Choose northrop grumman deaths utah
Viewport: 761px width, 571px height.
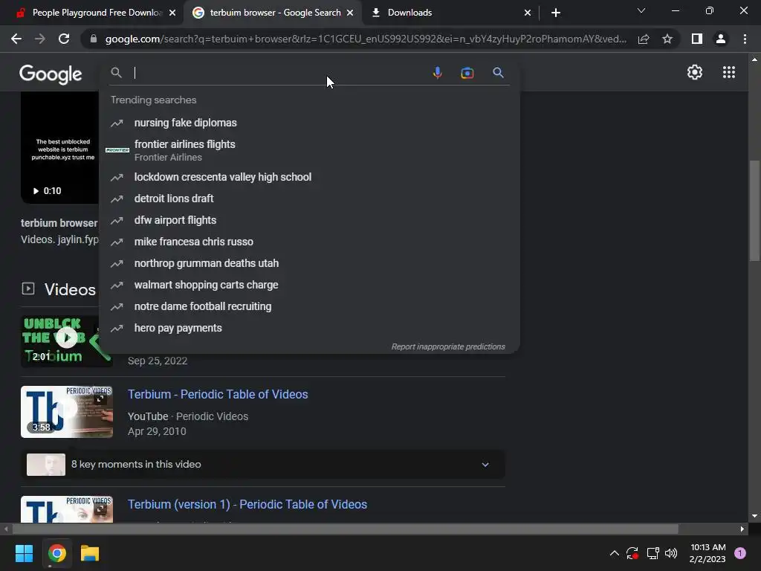click(x=309, y=263)
